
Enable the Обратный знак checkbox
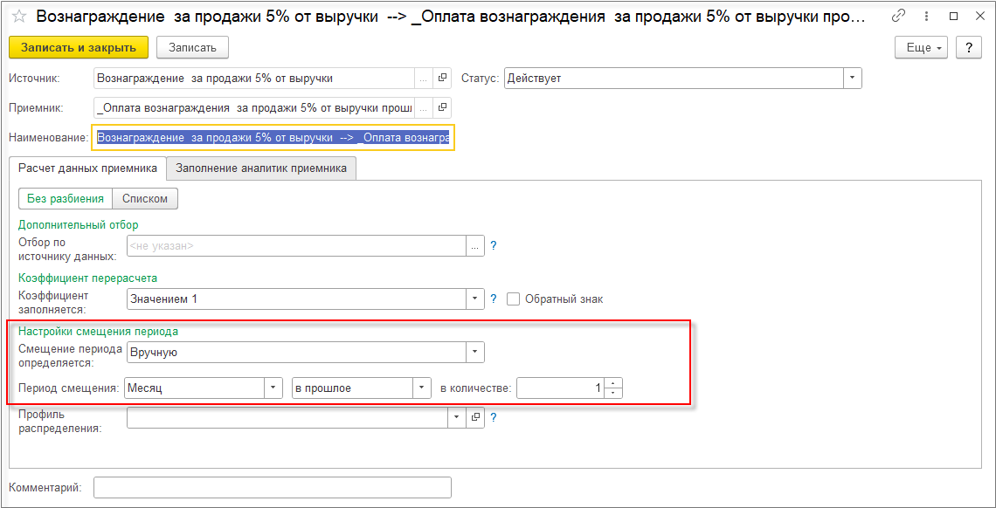514,299
